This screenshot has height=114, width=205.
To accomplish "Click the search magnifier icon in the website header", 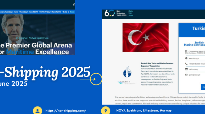I will click(x=74, y=5).
